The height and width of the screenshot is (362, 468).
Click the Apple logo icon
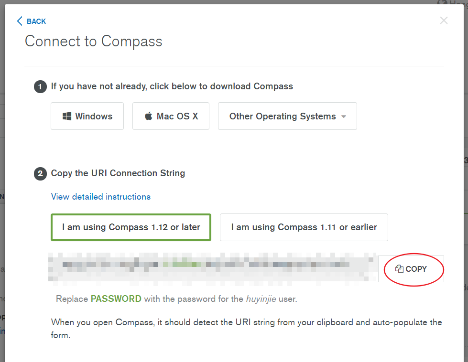pos(149,116)
